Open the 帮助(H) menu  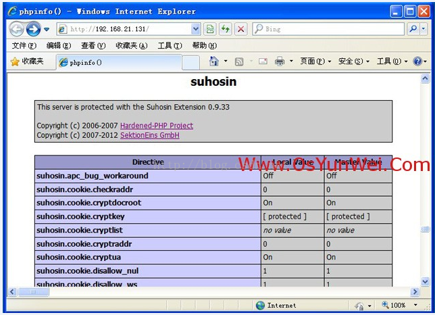pos(205,45)
